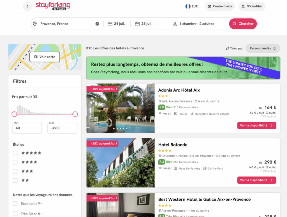Click the Adonis Arc pool photo

click(x=121, y=108)
